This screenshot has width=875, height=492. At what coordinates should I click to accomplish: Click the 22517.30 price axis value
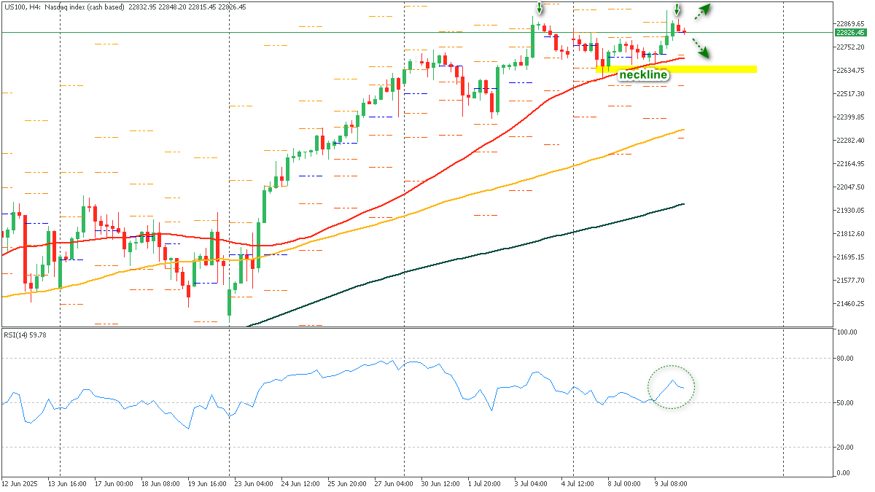852,94
